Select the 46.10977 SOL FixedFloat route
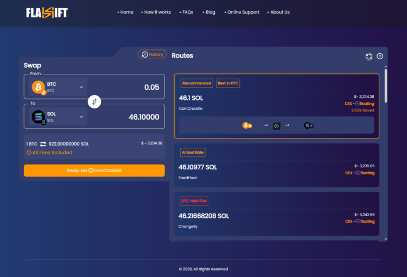The height and width of the screenshot is (277, 407). (x=276, y=165)
